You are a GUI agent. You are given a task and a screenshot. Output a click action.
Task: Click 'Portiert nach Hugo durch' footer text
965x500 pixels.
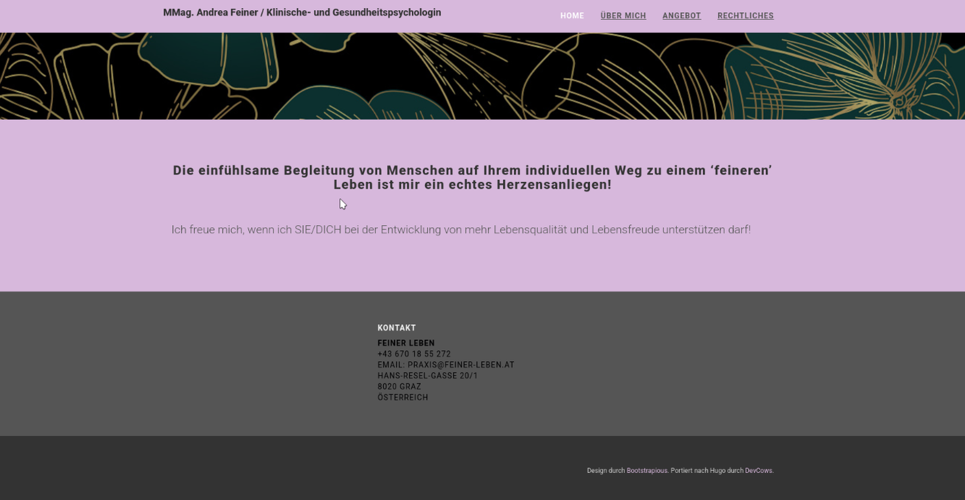pyautogui.click(x=707, y=471)
